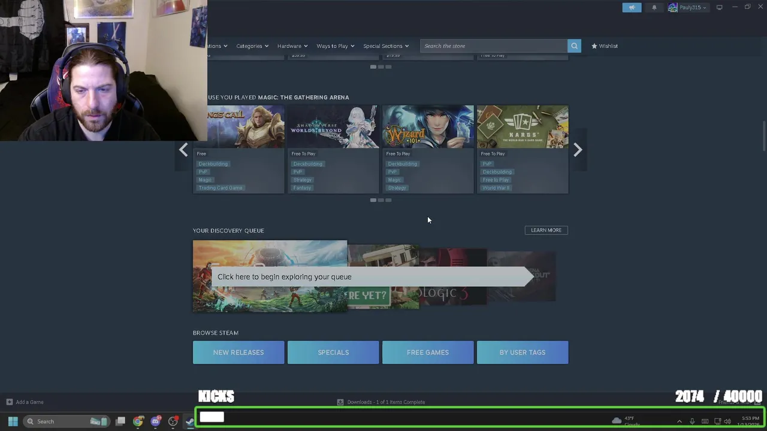Screen dimensions: 767x431
Task: Jump to second page dot of recommended carousel
Action: (381, 200)
